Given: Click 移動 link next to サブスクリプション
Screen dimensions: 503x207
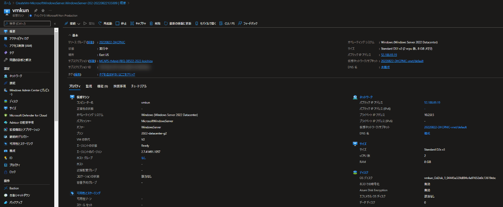Looking at the screenshot, I should point(91,61).
